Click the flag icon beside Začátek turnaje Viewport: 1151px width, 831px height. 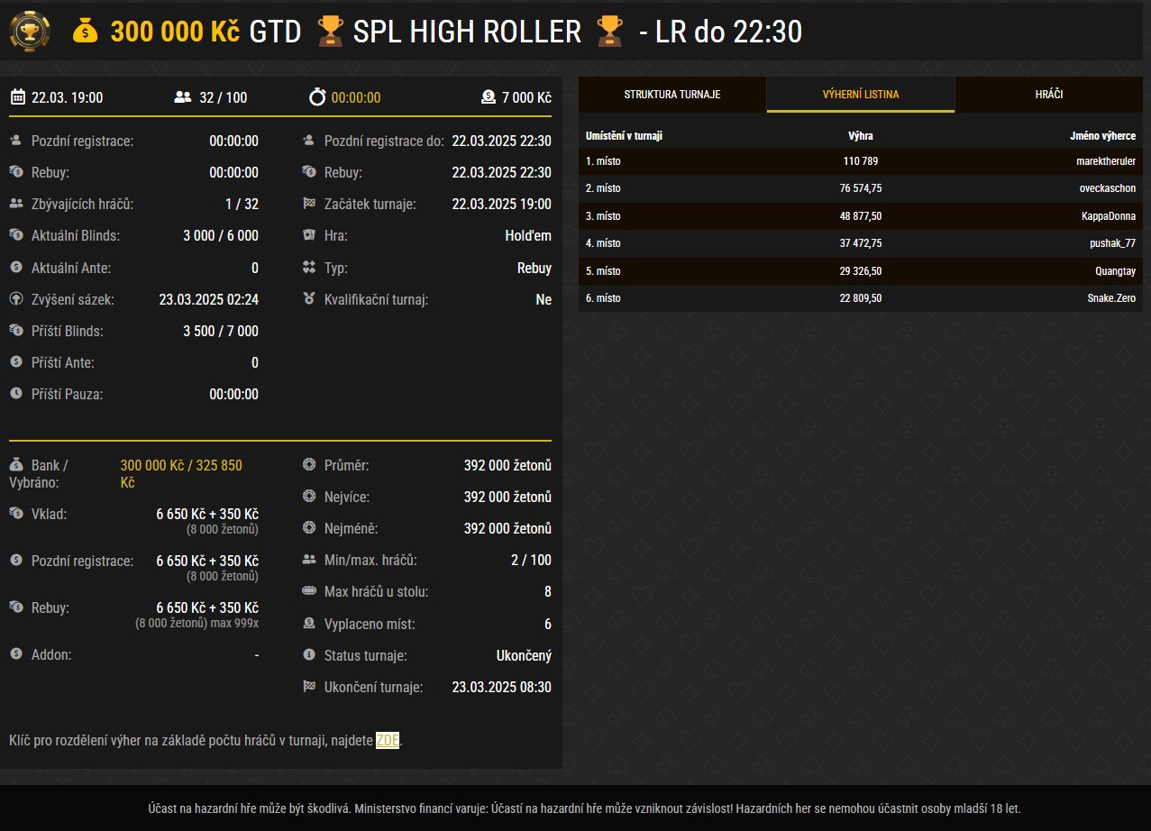(309, 205)
